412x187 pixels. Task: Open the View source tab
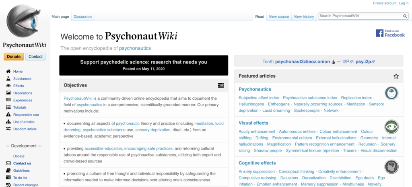[279, 16]
